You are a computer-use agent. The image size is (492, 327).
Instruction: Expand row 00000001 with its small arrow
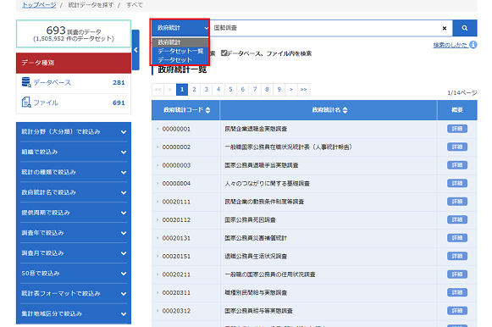point(158,129)
